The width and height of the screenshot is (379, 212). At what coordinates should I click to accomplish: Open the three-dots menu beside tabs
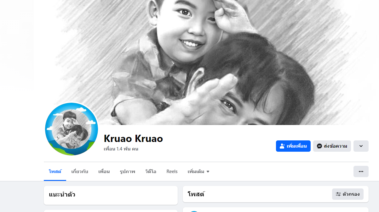coord(361,171)
